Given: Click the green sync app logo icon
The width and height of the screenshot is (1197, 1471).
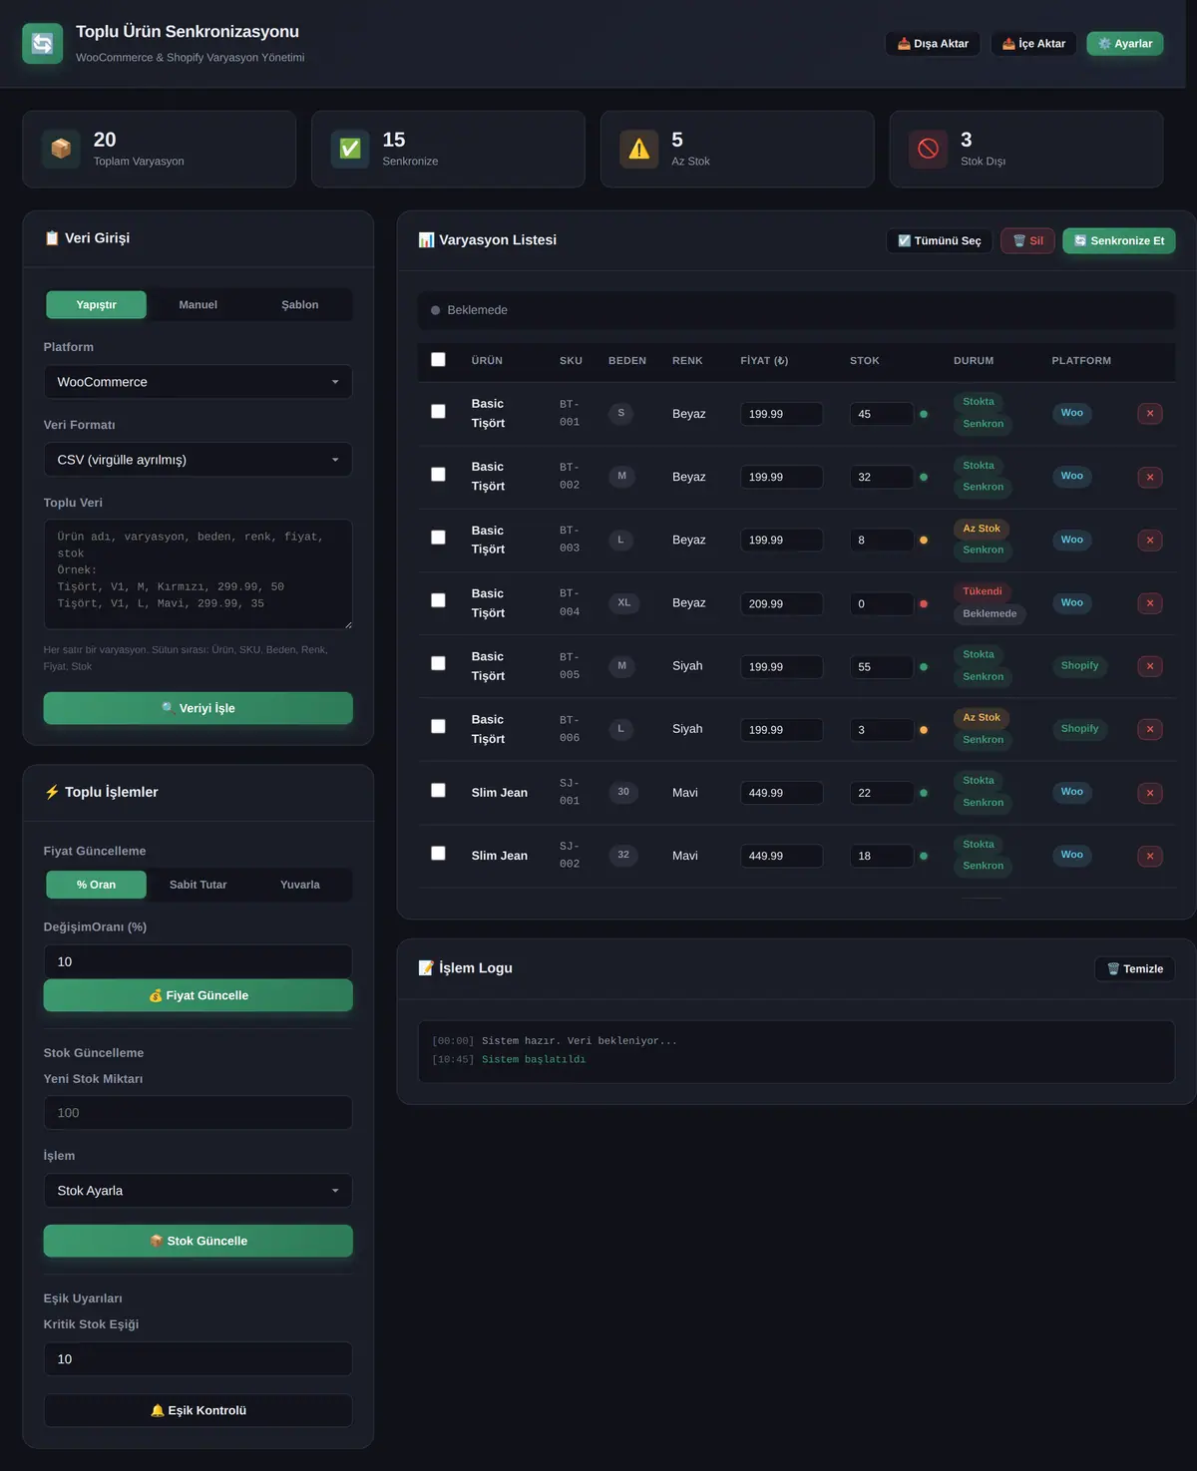Looking at the screenshot, I should 42,43.
